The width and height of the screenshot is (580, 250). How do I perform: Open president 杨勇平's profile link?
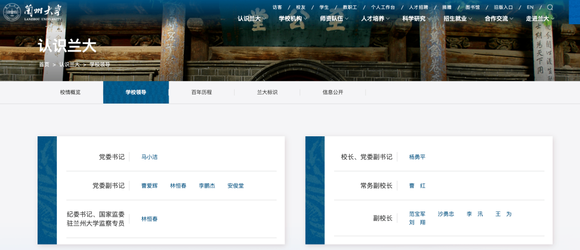417,157
